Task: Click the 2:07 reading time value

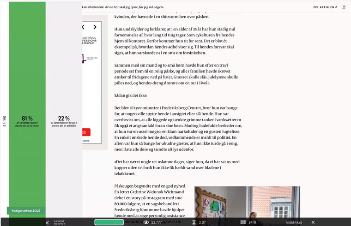Action: click(x=202, y=222)
